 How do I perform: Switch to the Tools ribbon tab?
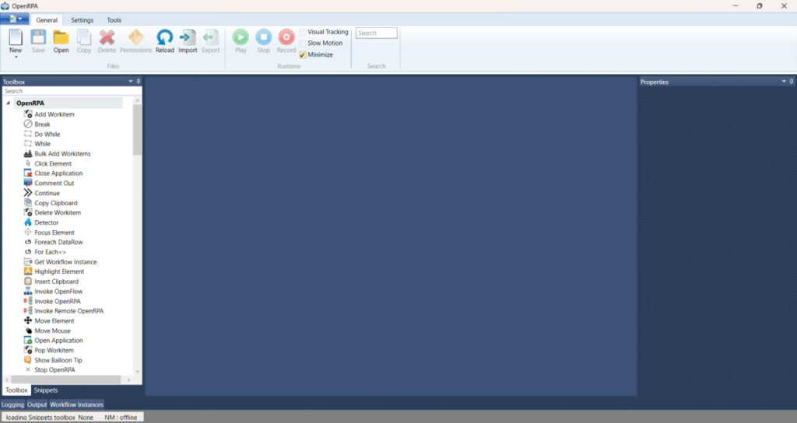tap(114, 19)
